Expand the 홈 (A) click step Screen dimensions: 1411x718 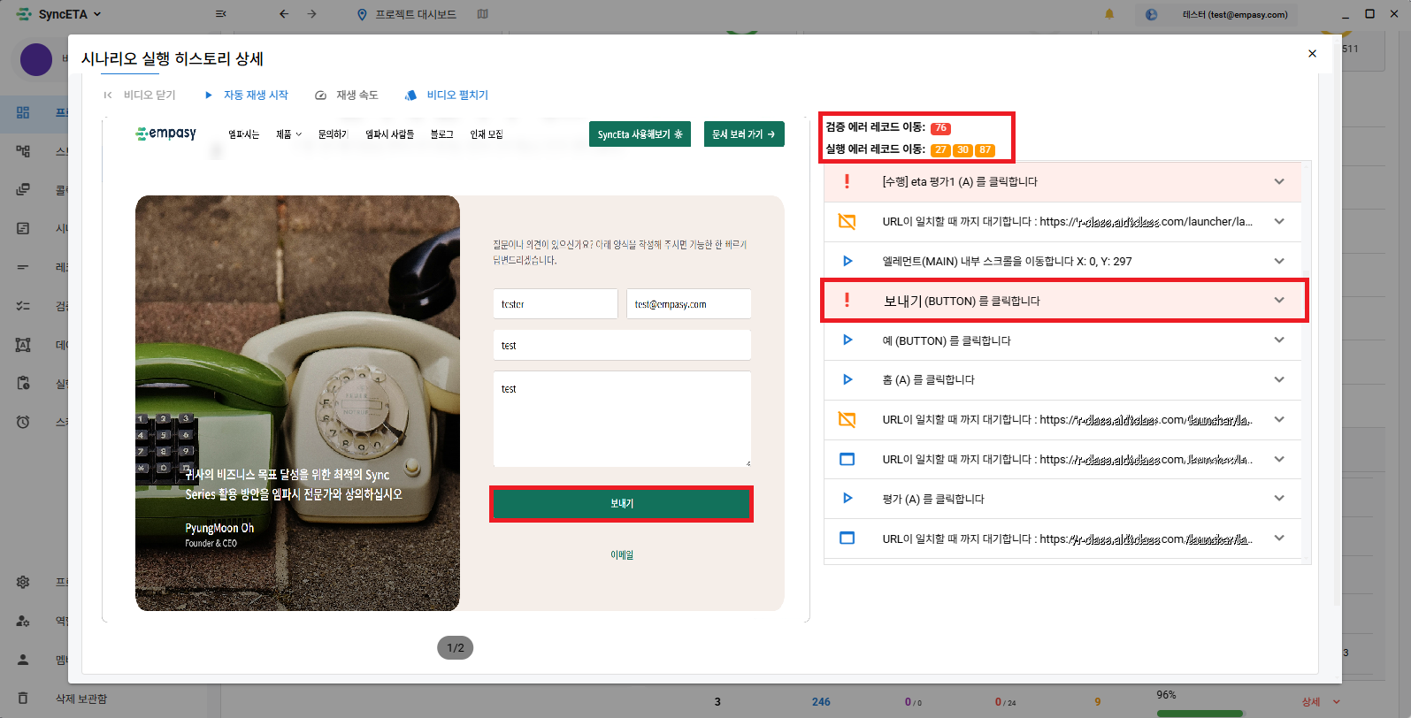1278,380
